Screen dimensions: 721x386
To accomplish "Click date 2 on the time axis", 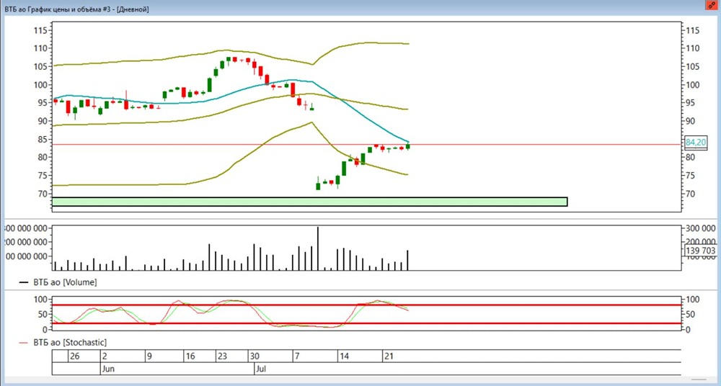I will [105, 356].
